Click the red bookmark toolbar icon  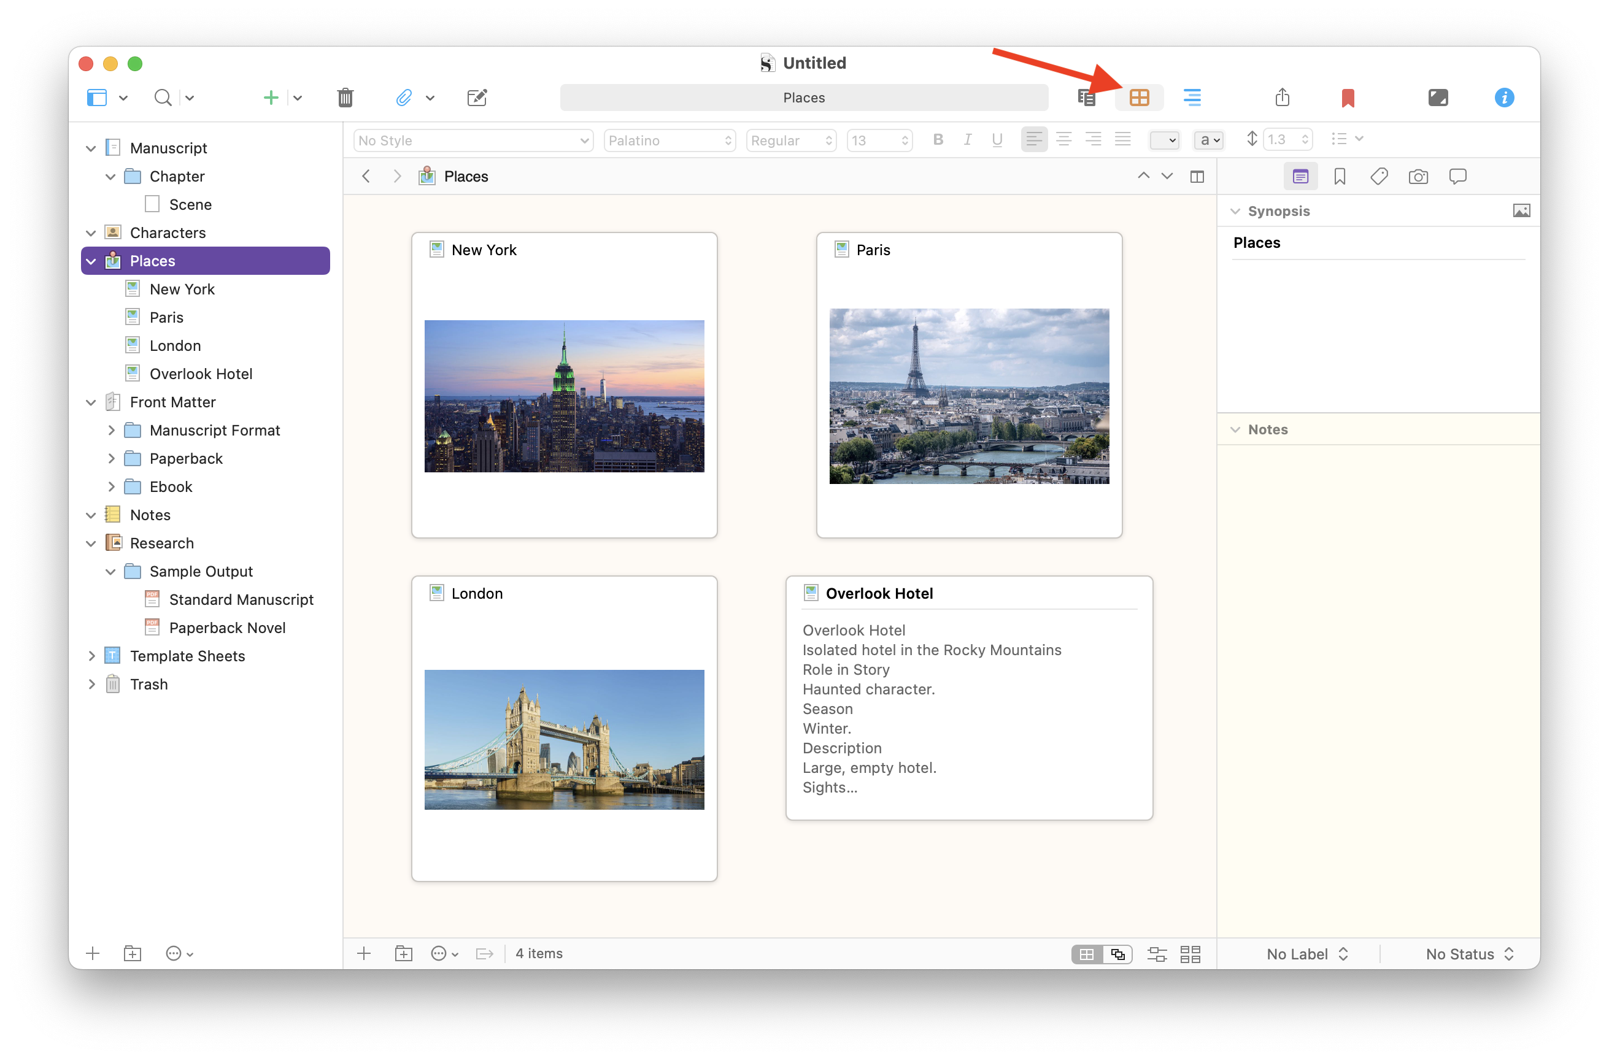click(1347, 98)
